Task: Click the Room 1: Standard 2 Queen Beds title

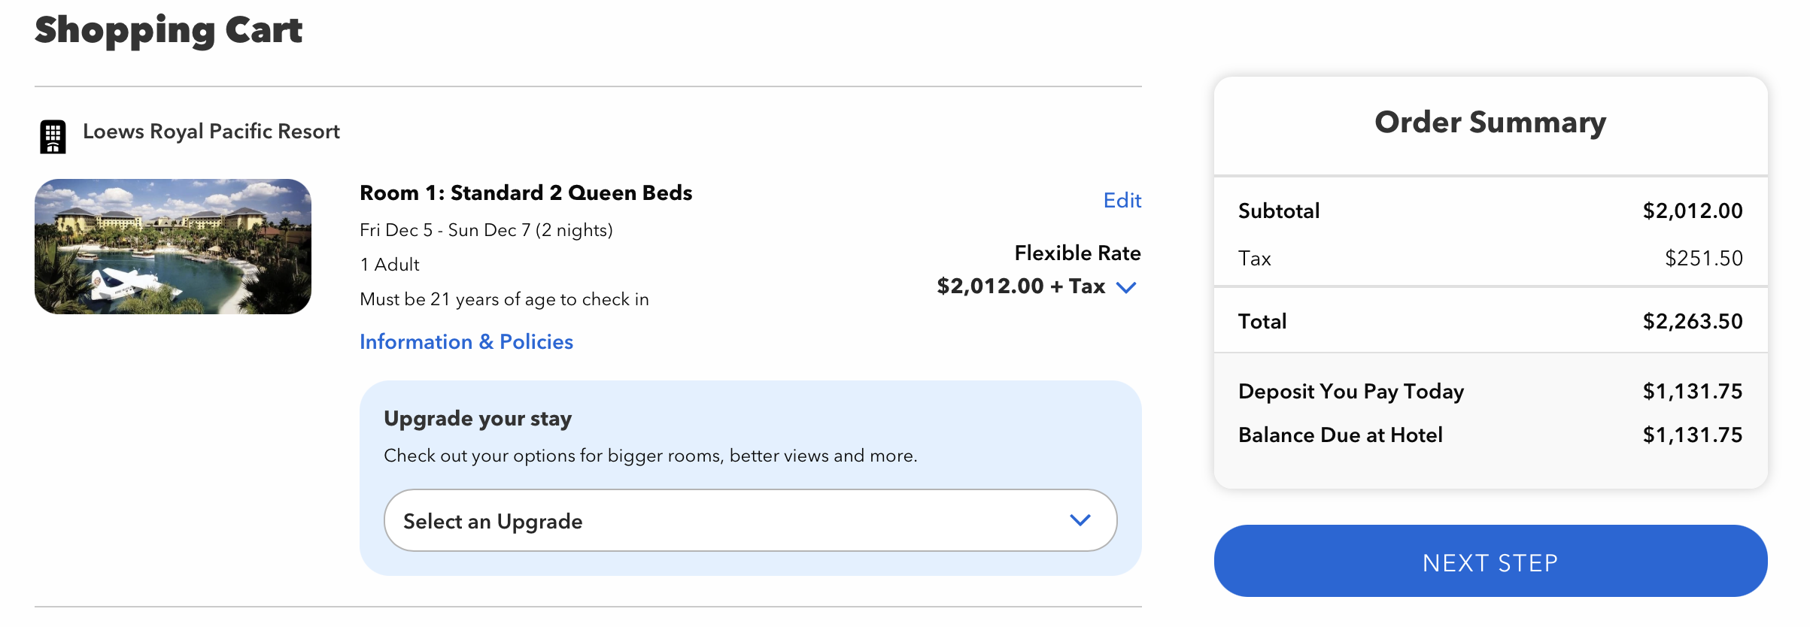Action: (x=526, y=193)
